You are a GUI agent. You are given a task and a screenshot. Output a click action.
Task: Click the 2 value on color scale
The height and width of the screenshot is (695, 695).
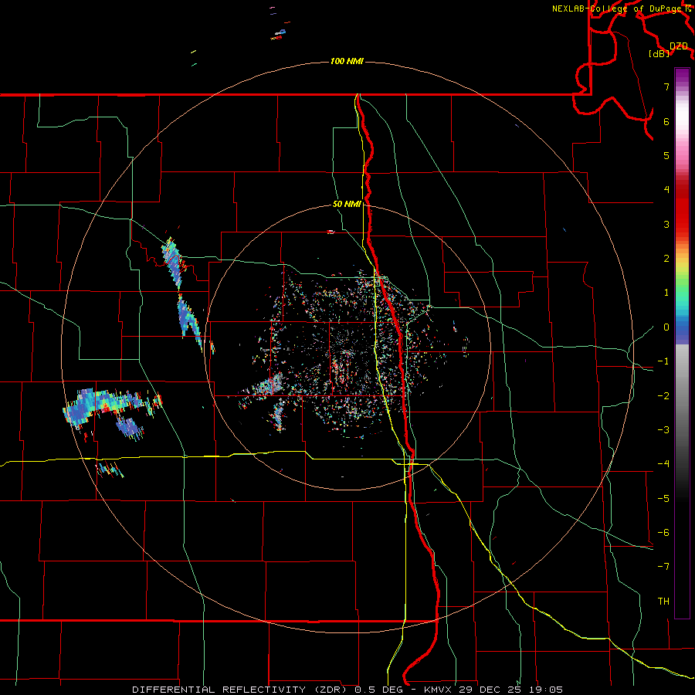pos(666,259)
